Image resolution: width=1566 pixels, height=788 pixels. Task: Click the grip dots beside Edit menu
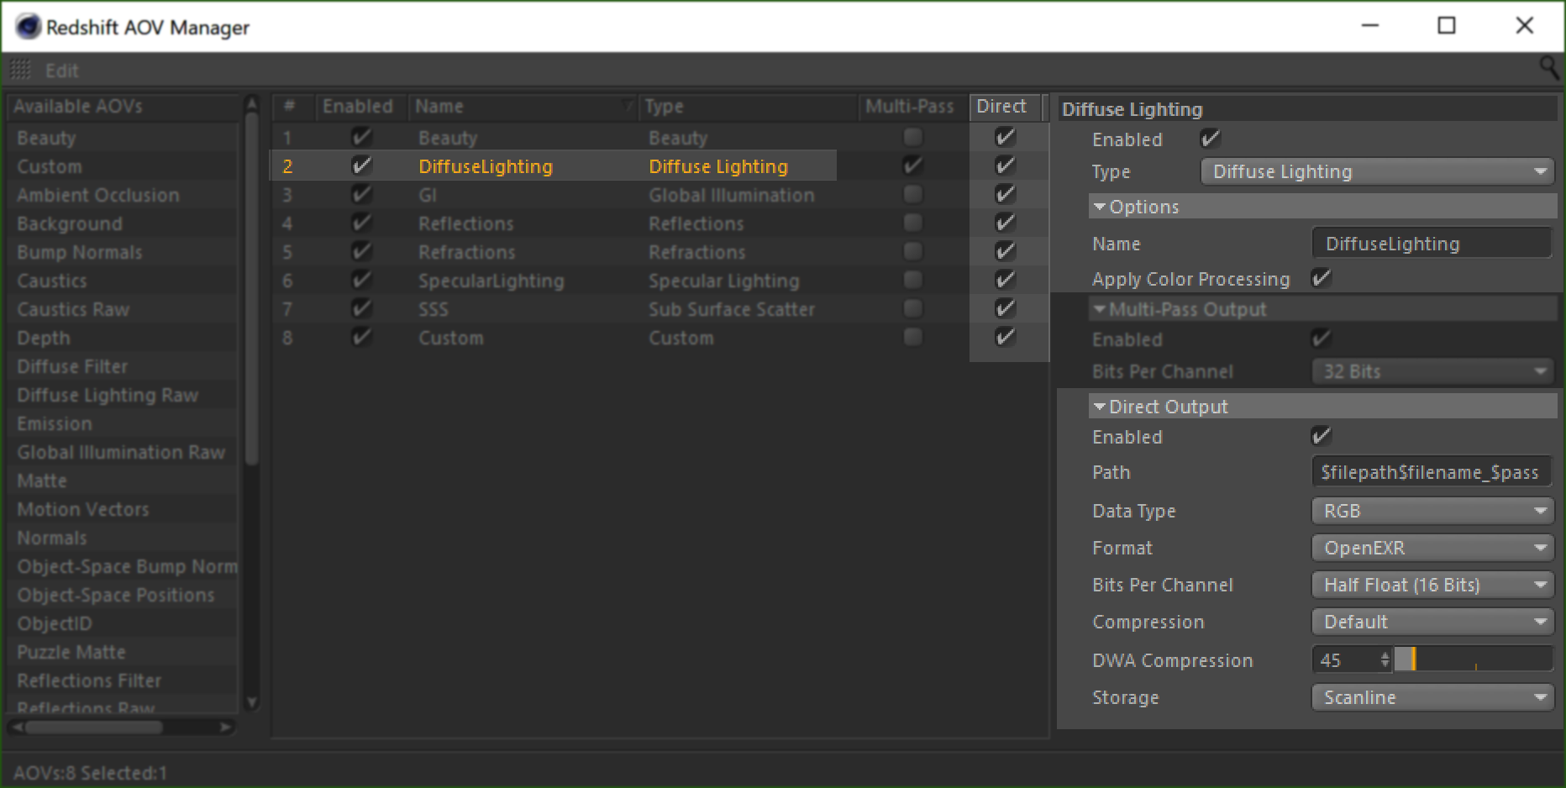coord(20,70)
